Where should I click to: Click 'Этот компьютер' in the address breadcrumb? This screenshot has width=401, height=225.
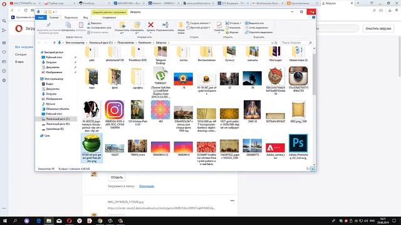tap(75, 42)
